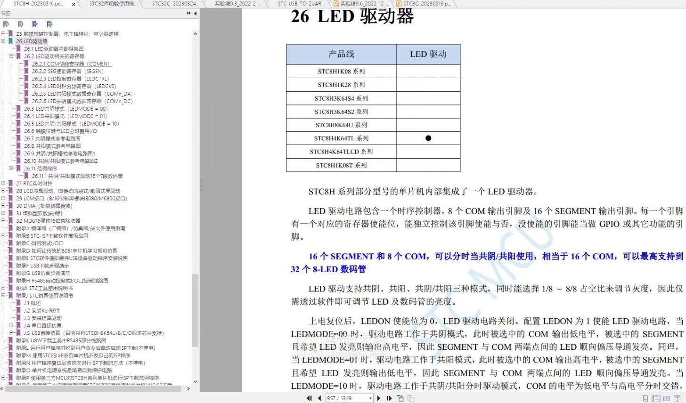
Task: Open bookmark 26.2.3 LED控制寄存器 (LEDCTRL)
Action: pyautogui.click(x=70, y=79)
